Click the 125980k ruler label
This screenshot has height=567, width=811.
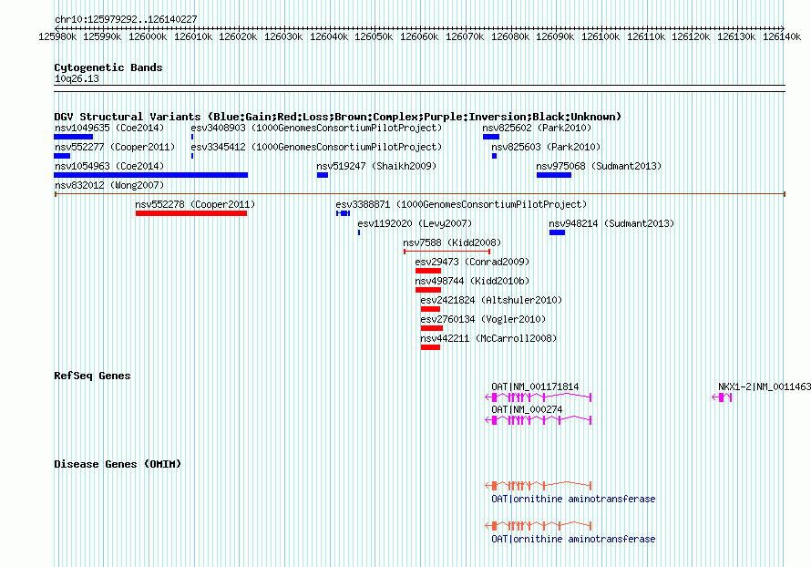click(x=57, y=36)
